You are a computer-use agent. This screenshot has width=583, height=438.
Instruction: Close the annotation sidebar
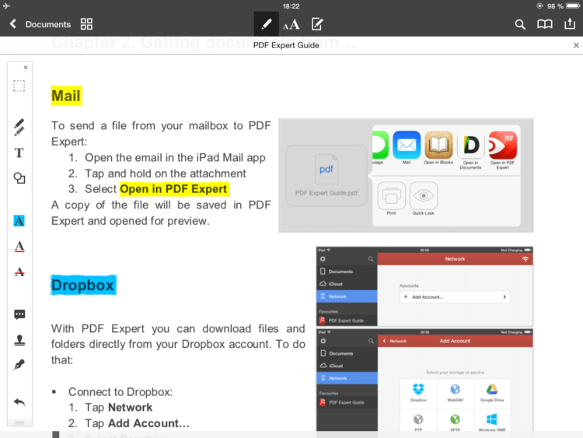tap(26, 68)
